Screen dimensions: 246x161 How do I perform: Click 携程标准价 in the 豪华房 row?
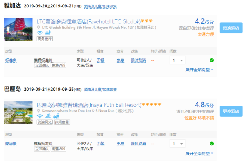[x=43, y=144]
